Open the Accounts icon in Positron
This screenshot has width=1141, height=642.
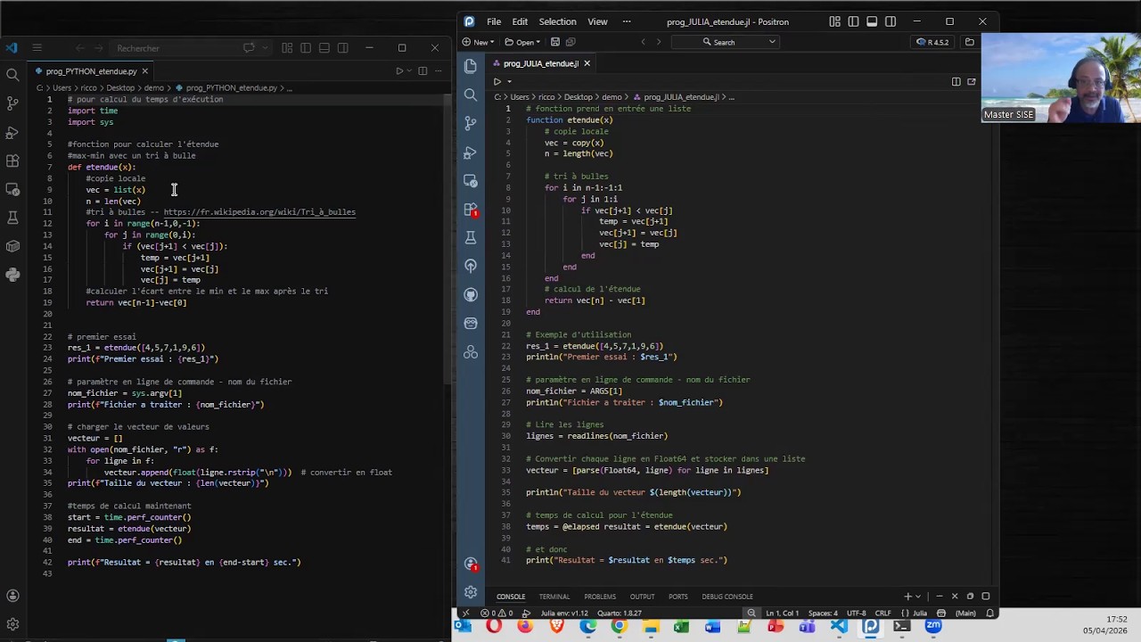pos(471,564)
